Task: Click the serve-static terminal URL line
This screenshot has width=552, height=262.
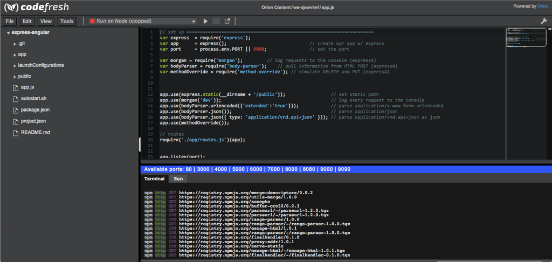Action: [231, 246]
